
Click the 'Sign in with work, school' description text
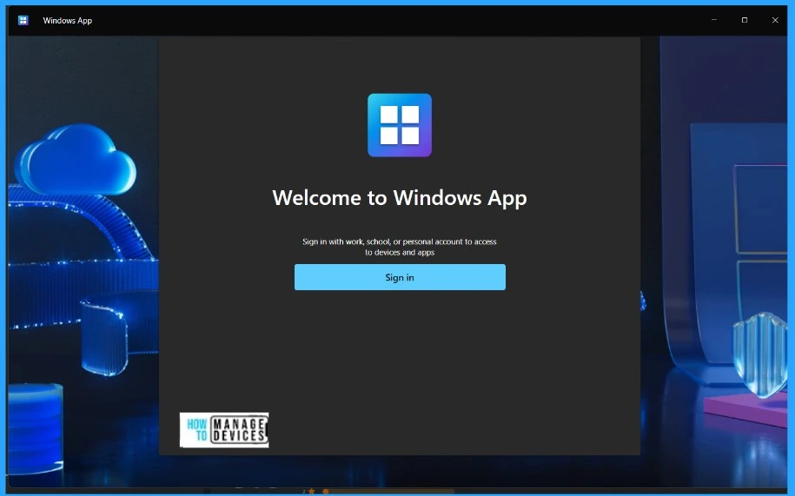(400, 247)
